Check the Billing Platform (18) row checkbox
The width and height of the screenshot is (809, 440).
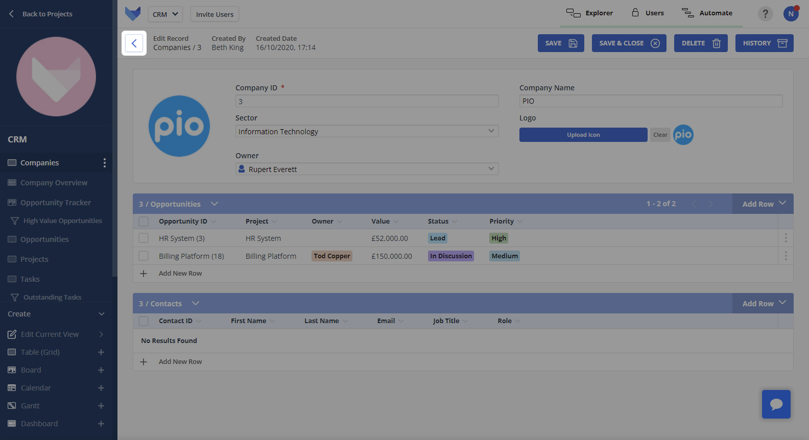[144, 256]
